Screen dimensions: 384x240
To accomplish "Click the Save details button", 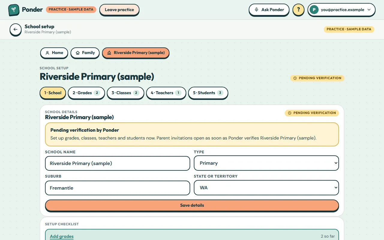I will (192, 205).
